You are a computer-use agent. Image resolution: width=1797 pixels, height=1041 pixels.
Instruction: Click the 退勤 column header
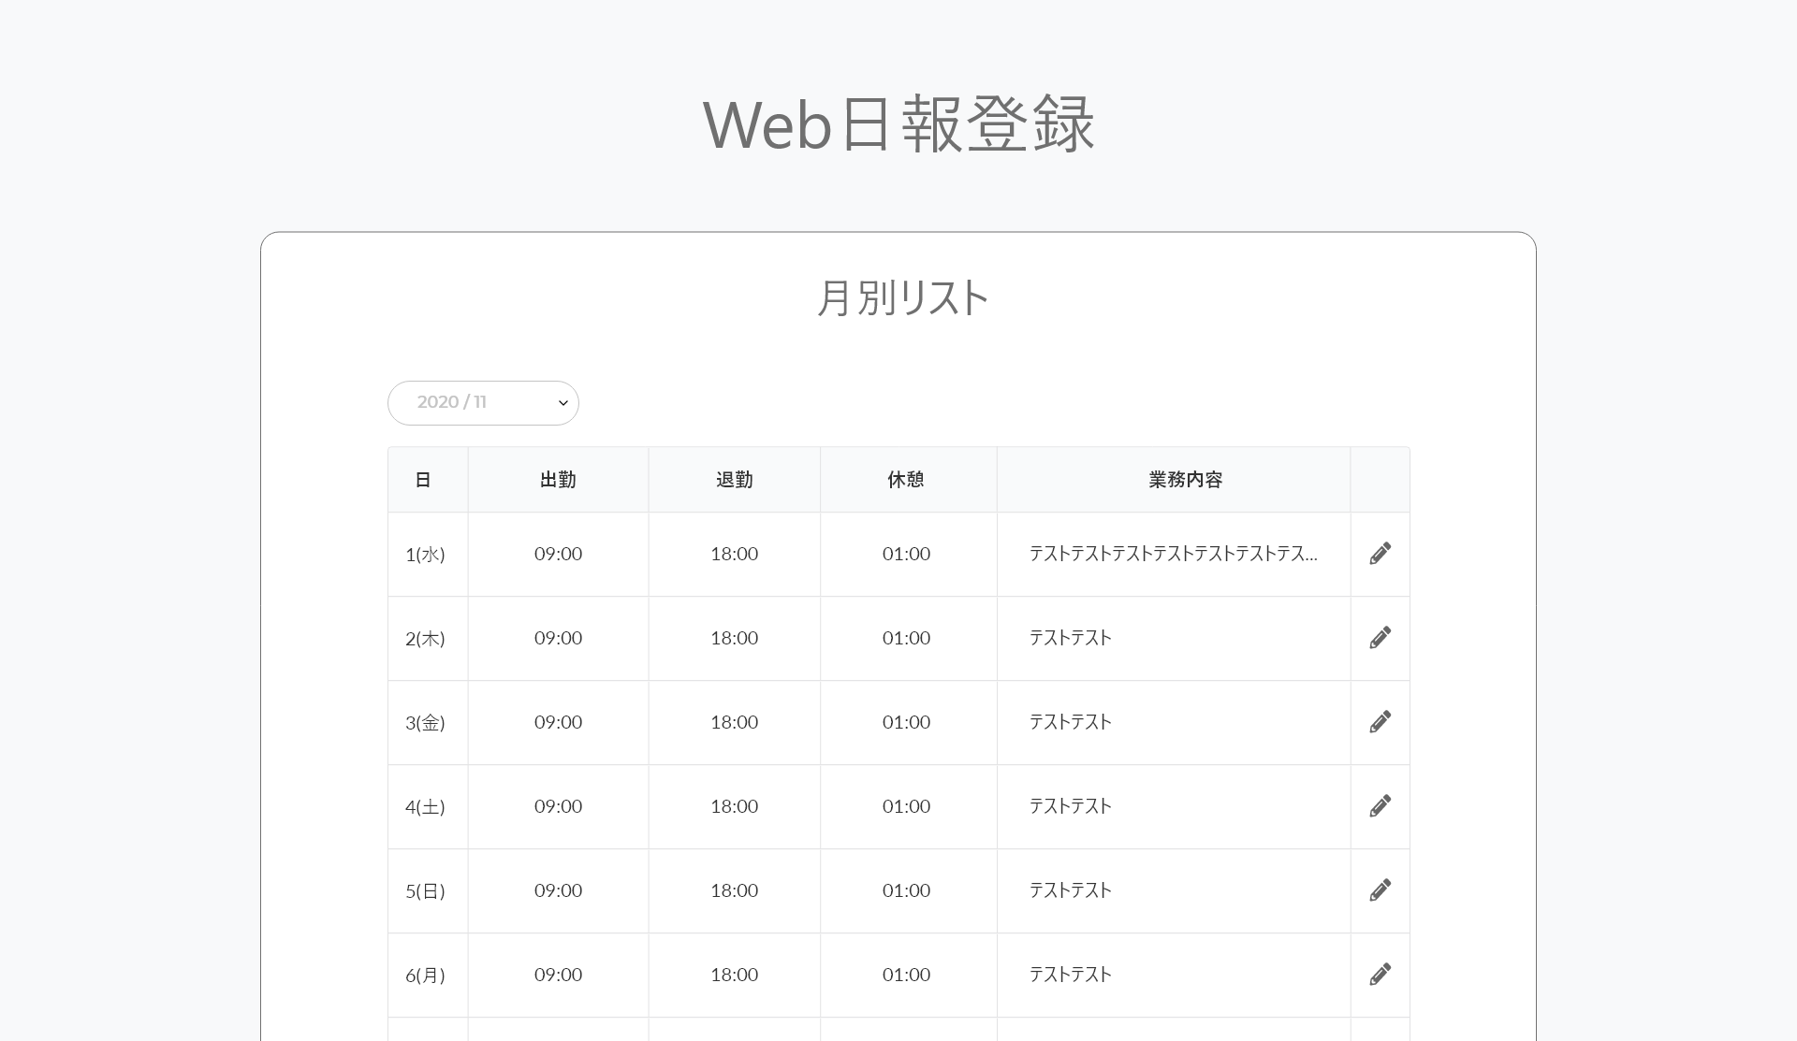click(734, 480)
